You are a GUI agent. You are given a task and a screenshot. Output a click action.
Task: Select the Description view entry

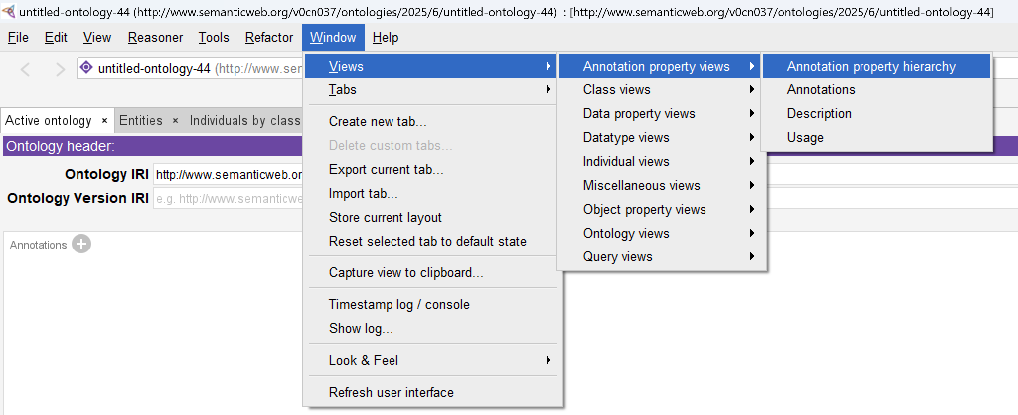(x=876, y=114)
